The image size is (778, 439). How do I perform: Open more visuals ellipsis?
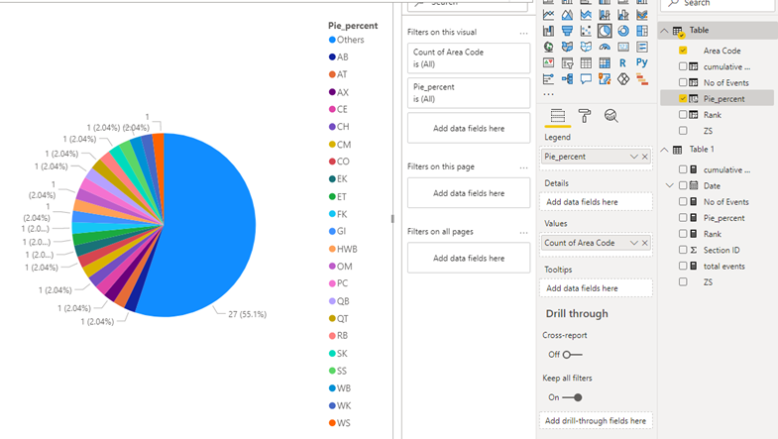click(548, 94)
